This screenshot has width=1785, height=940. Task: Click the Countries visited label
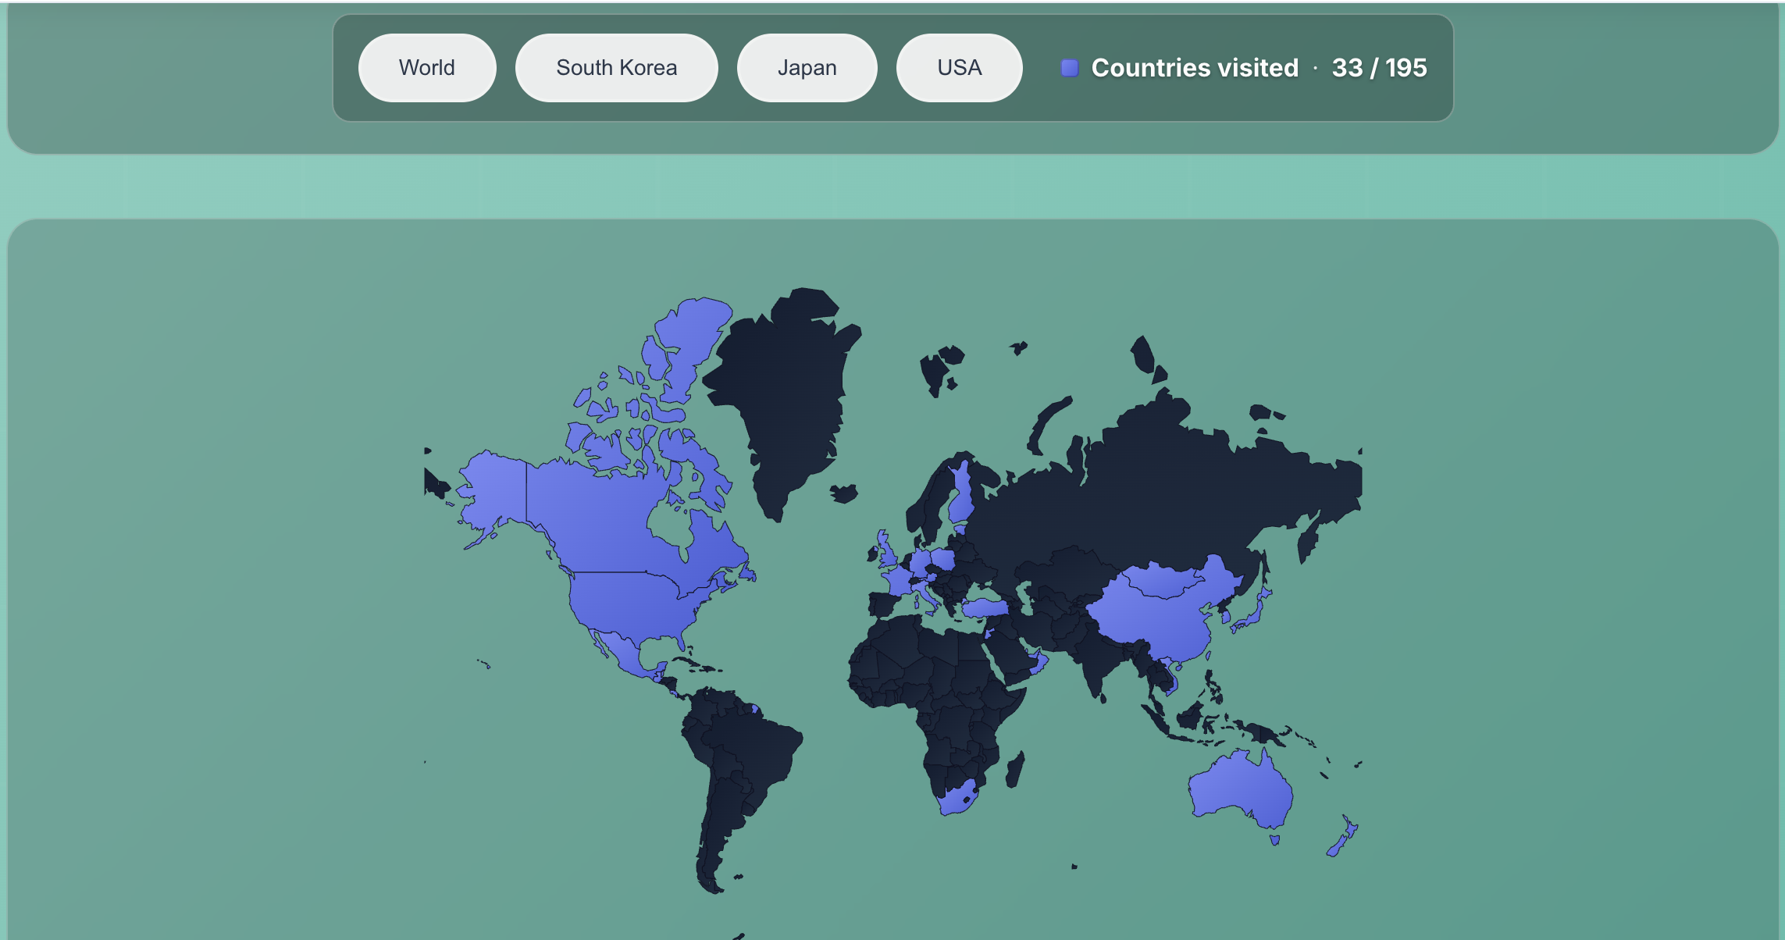tap(1195, 68)
